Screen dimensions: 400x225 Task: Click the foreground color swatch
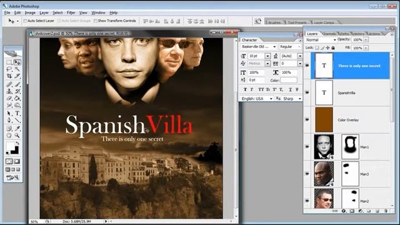pos(11,146)
